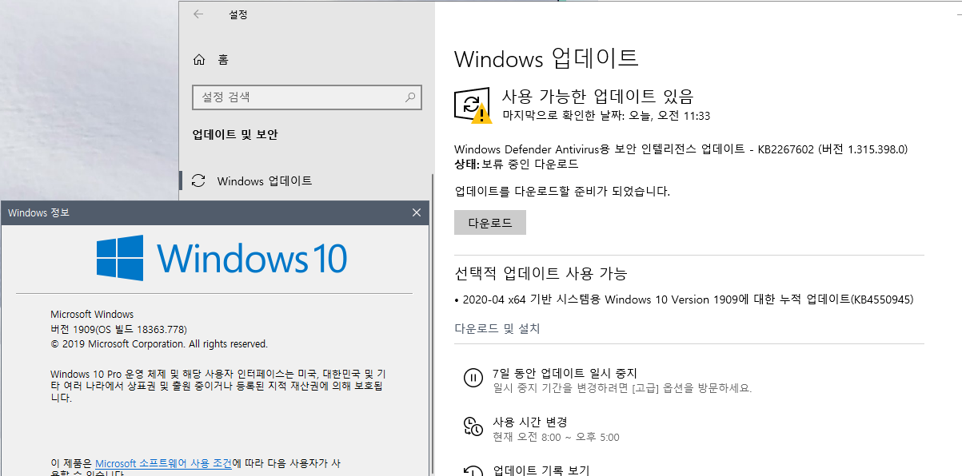This screenshot has width=962, height=476.
Task: Open 업데이트 기록 보기 option
Action: 541,470
